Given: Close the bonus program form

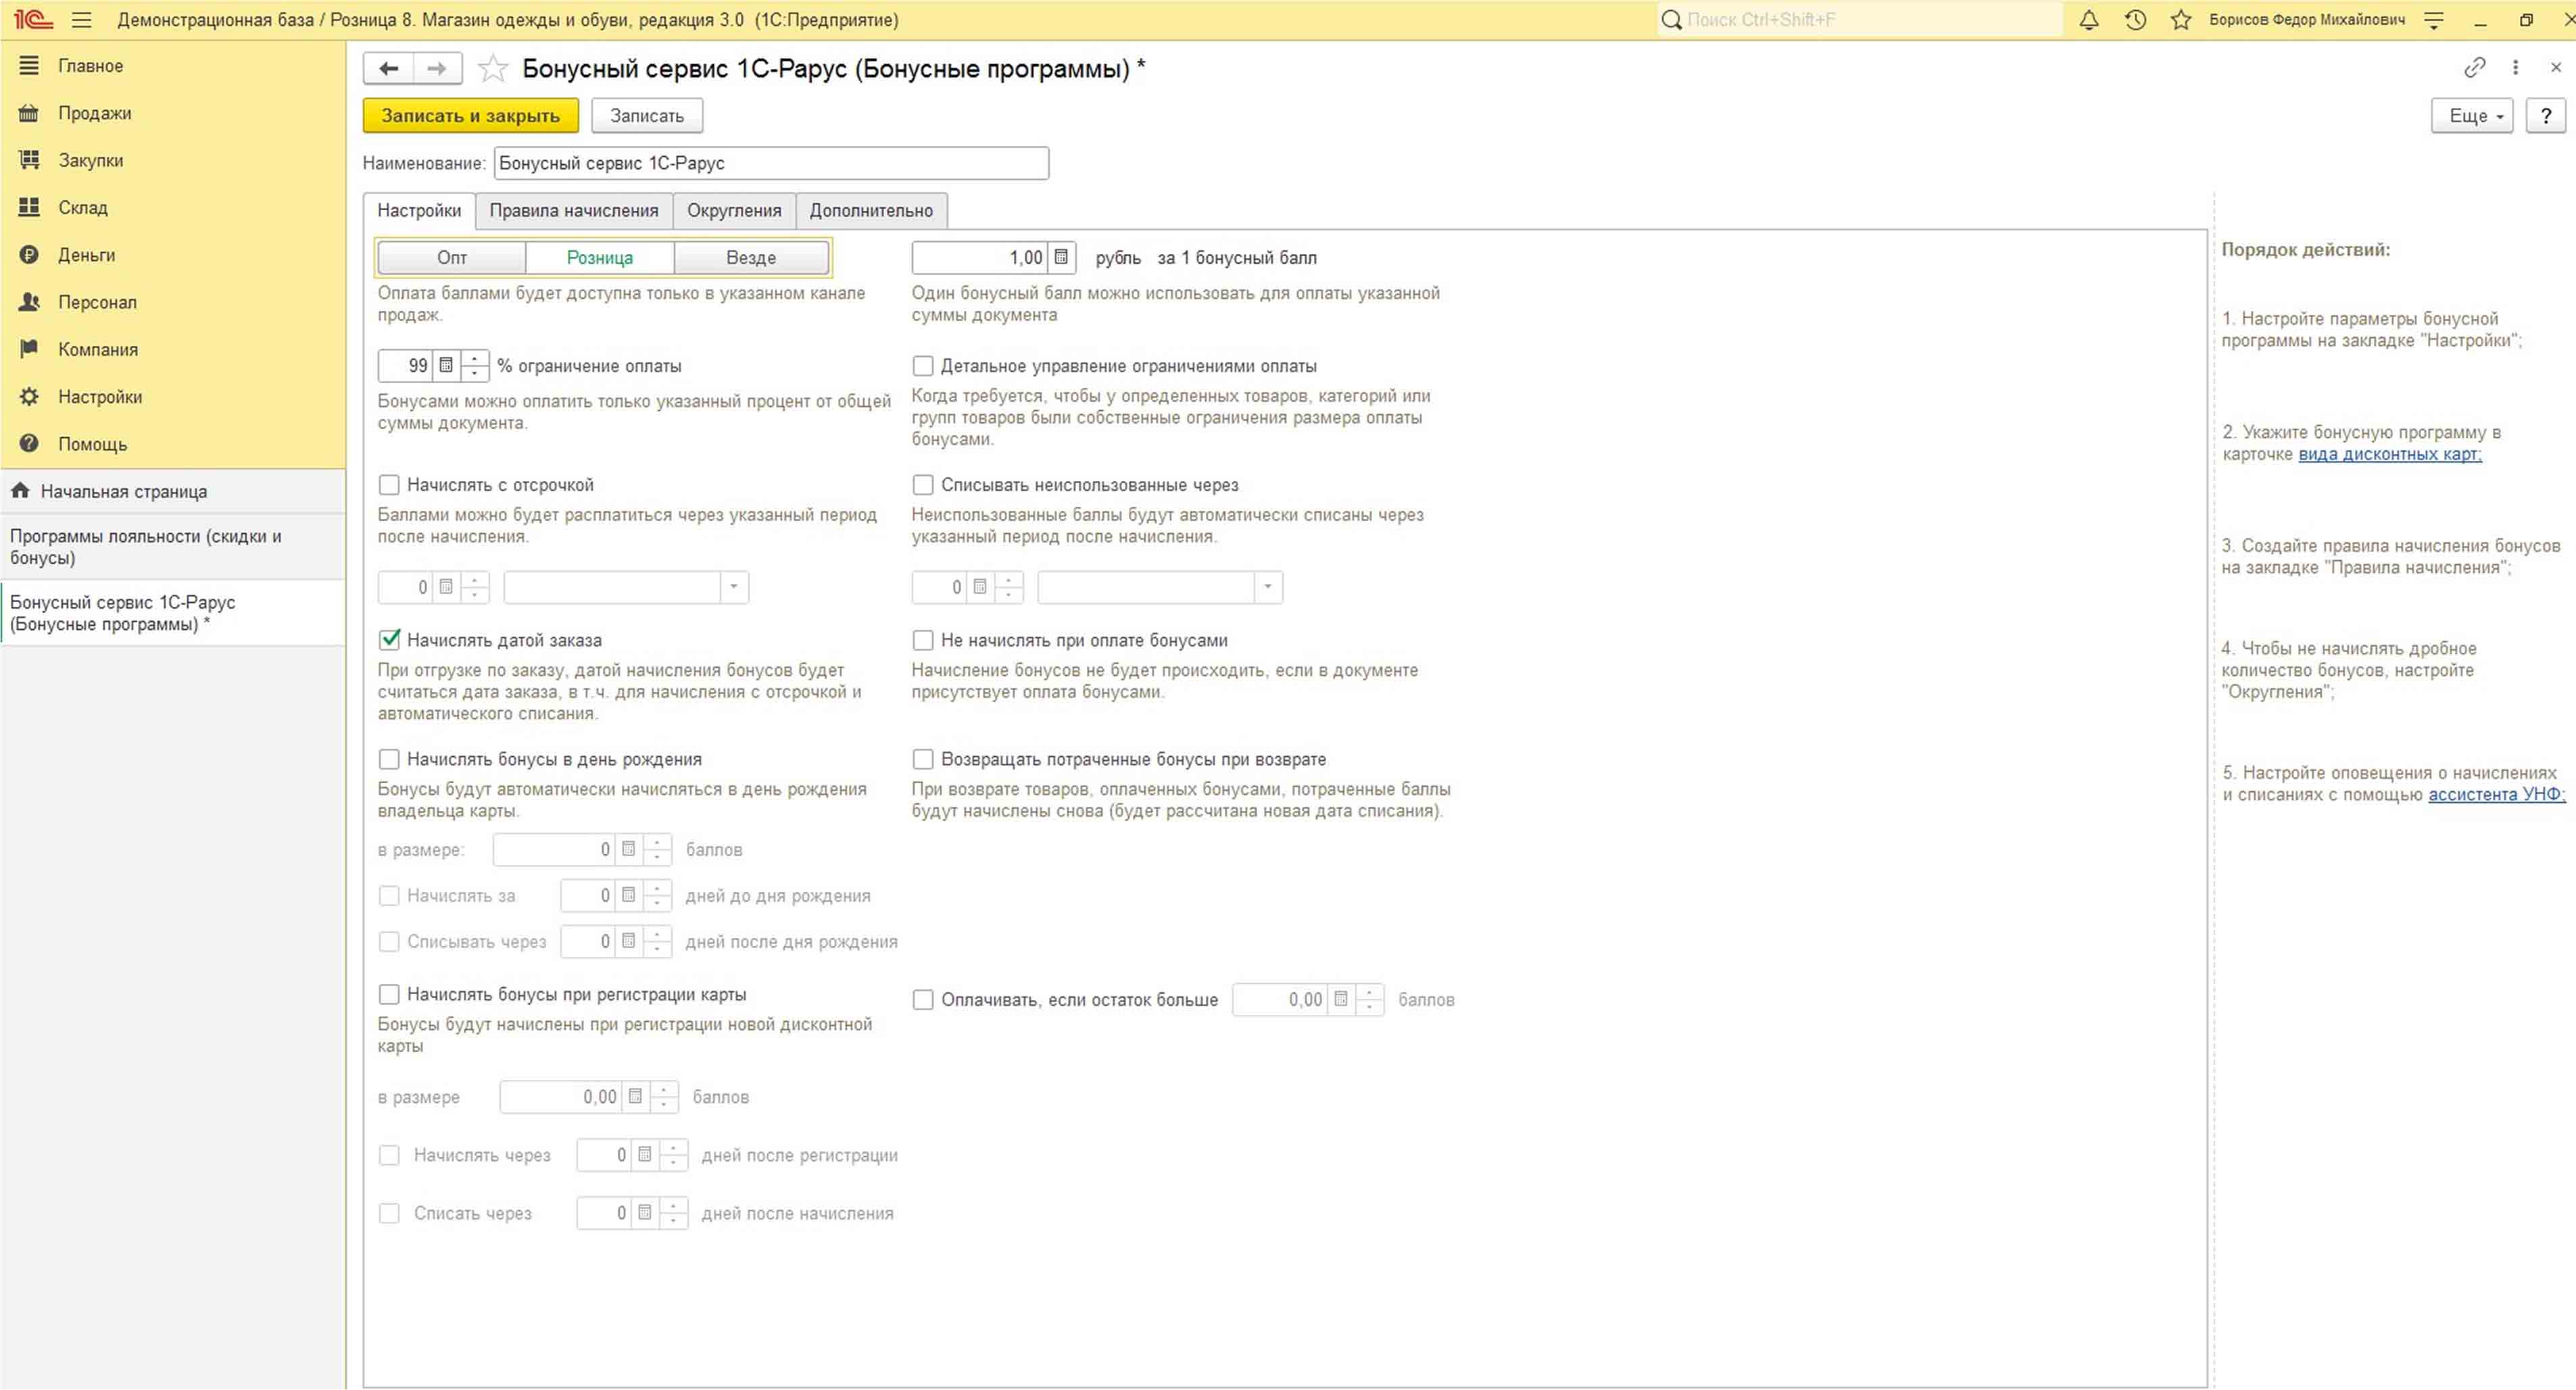Looking at the screenshot, I should pos(2556,67).
